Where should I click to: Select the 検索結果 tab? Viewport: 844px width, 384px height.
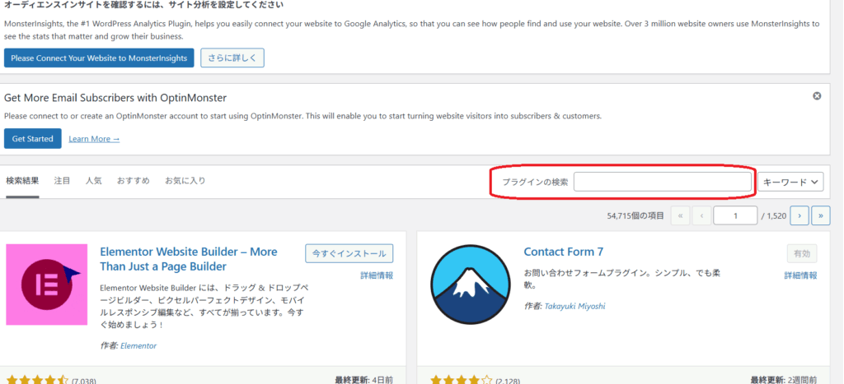coord(22,181)
